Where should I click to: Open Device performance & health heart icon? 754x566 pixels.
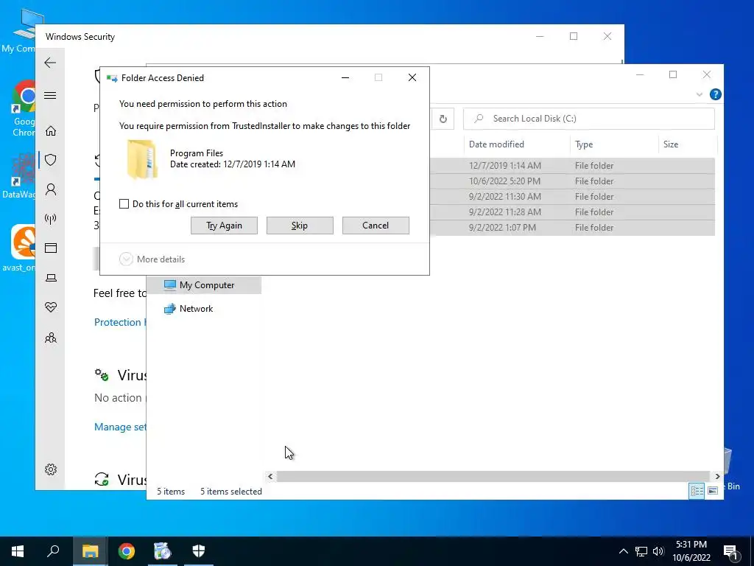click(51, 307)
